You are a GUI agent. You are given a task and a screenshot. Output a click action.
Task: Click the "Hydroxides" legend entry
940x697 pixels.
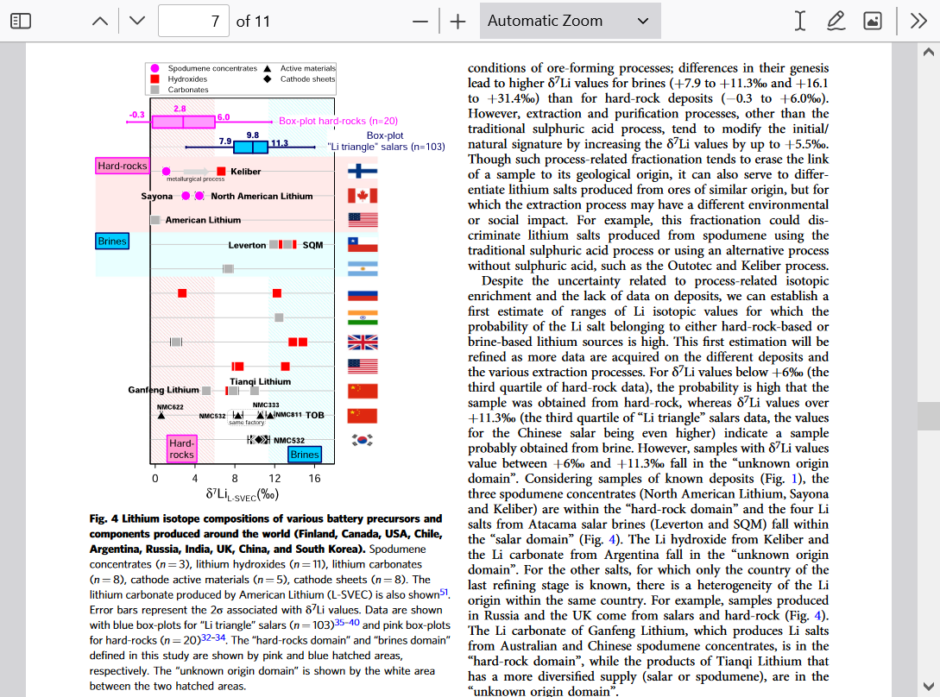point(187,79)
